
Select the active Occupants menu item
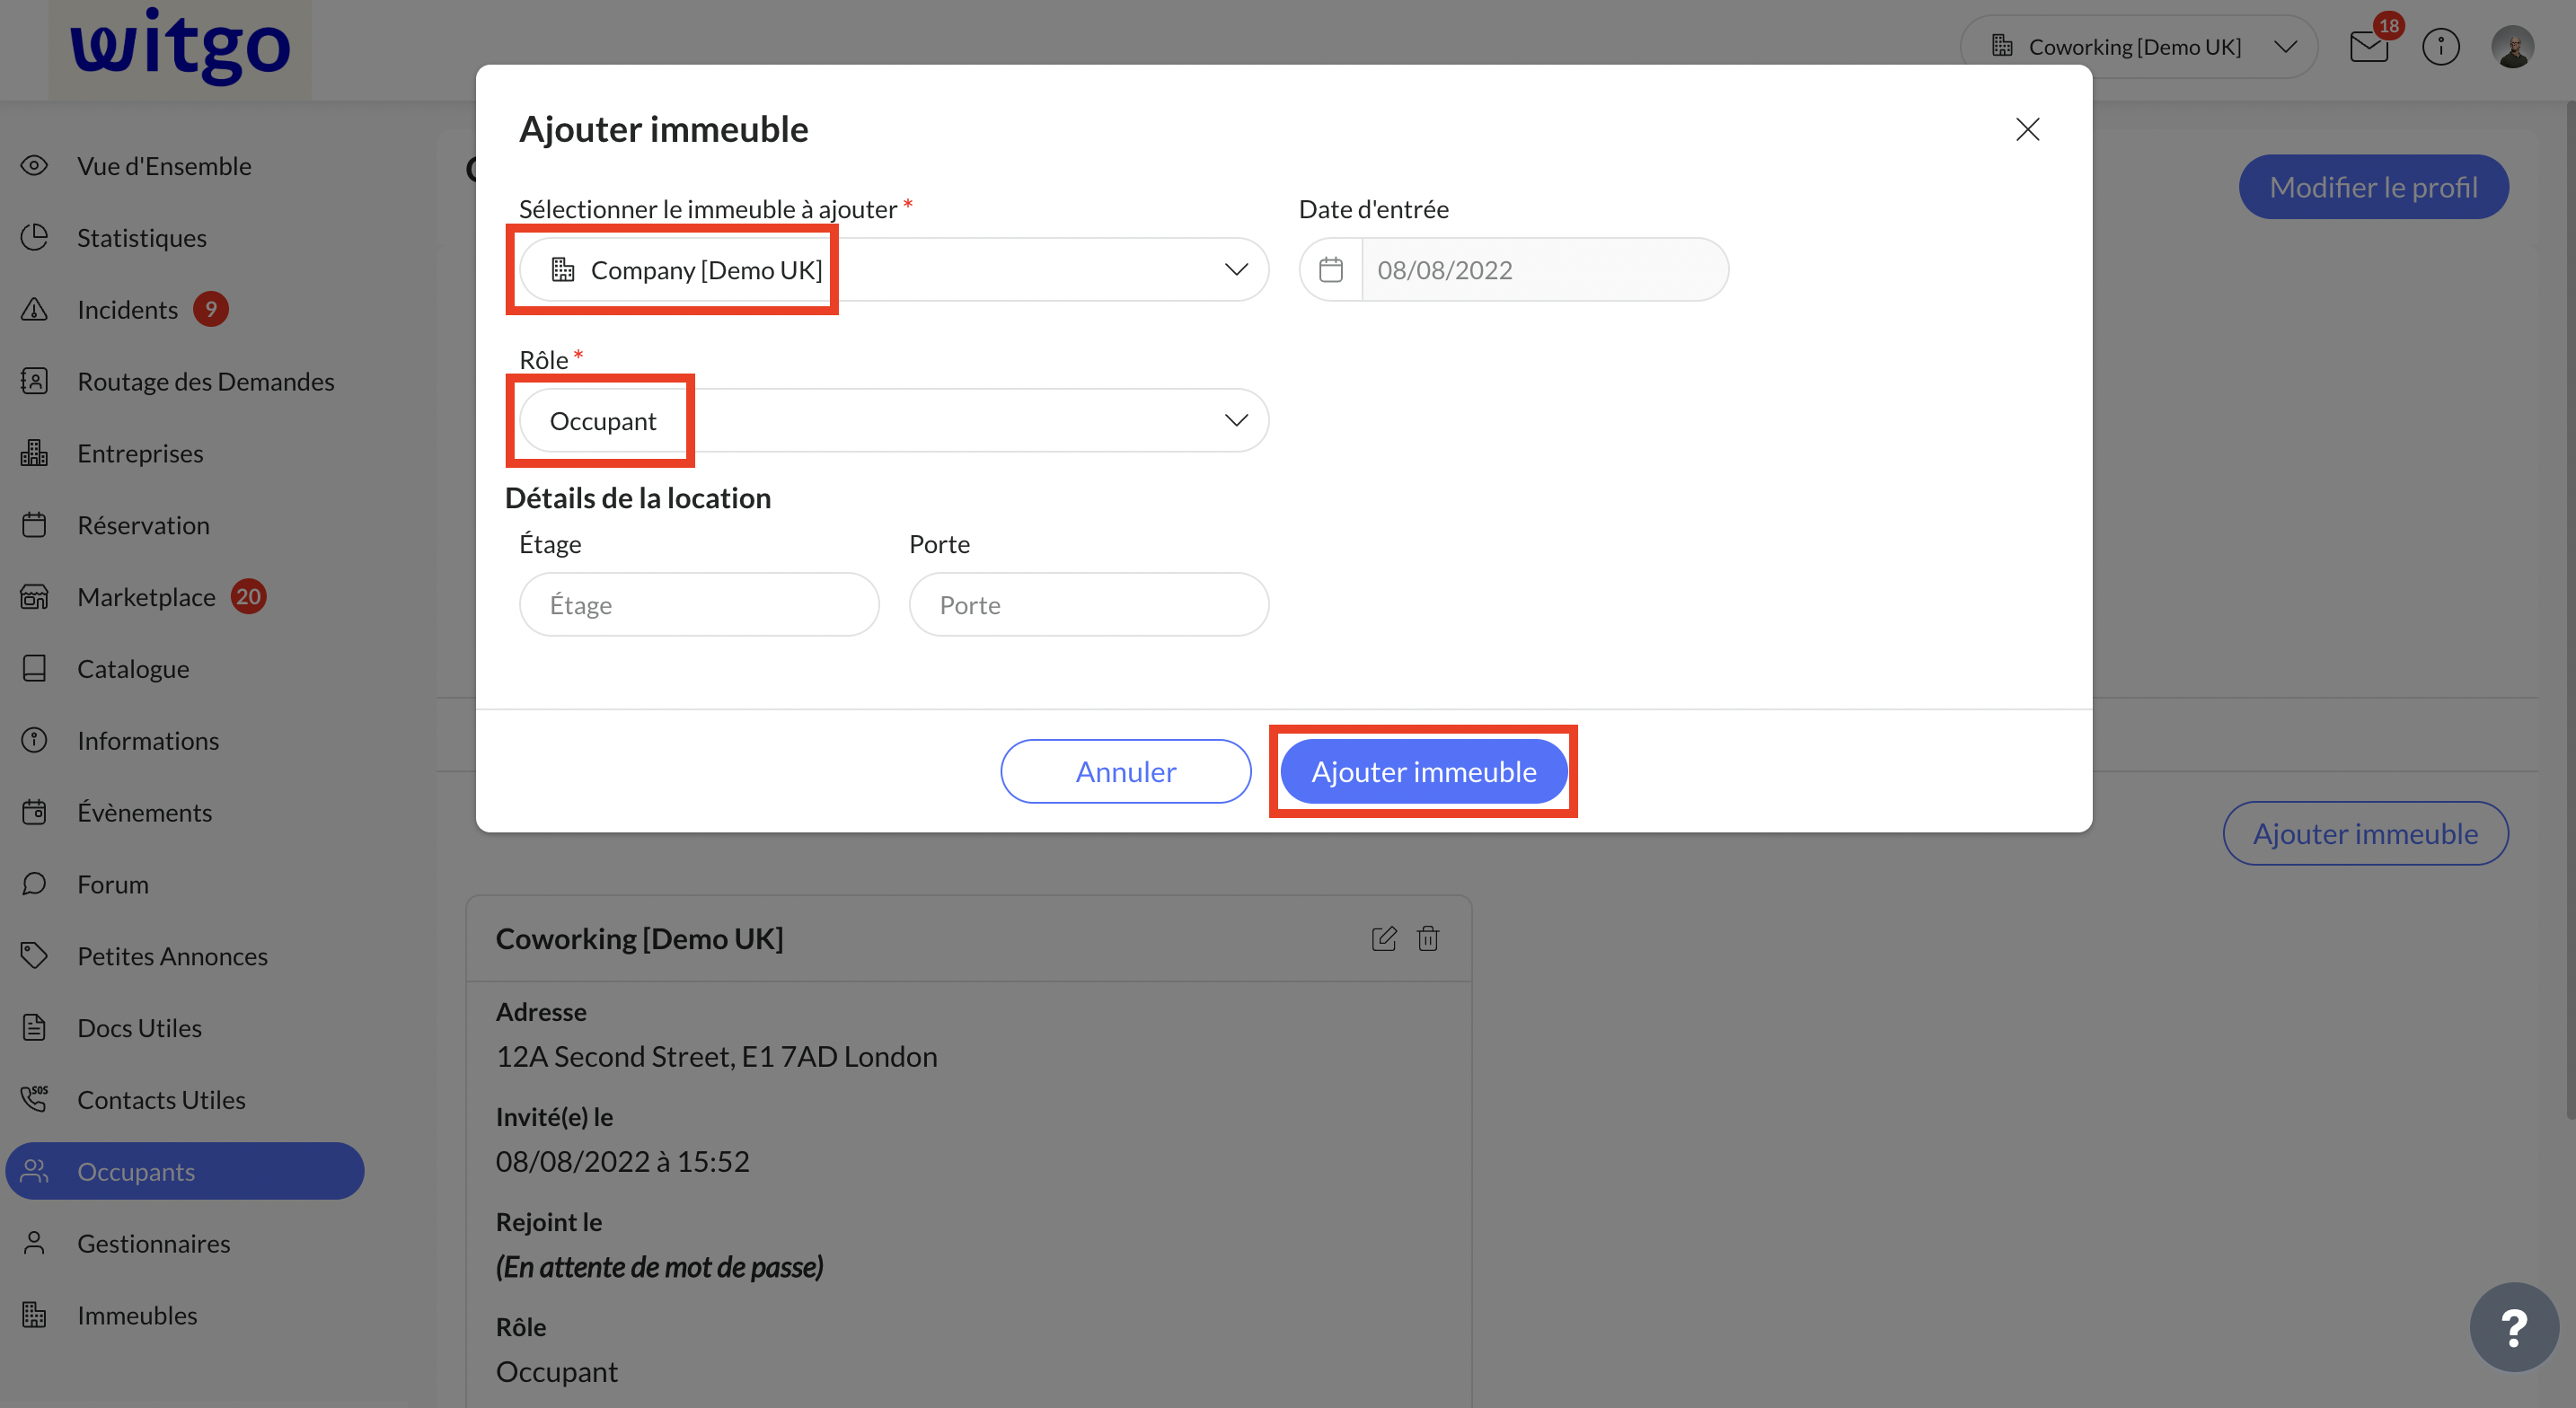pyautogui.click(x=185, y=1171)
